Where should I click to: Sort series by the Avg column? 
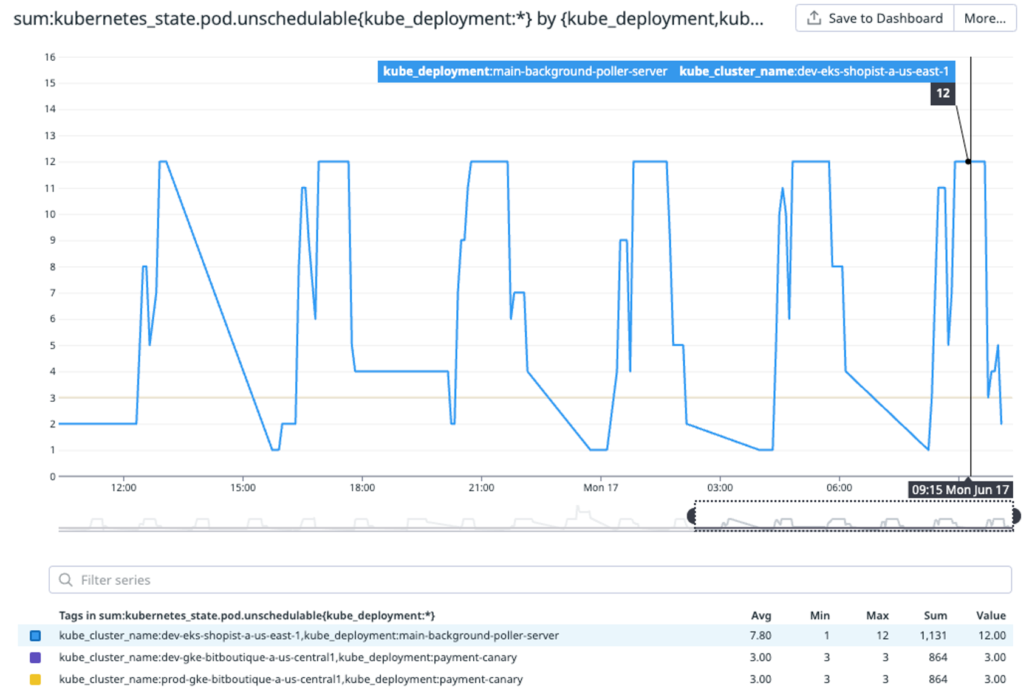click(761, 615)
